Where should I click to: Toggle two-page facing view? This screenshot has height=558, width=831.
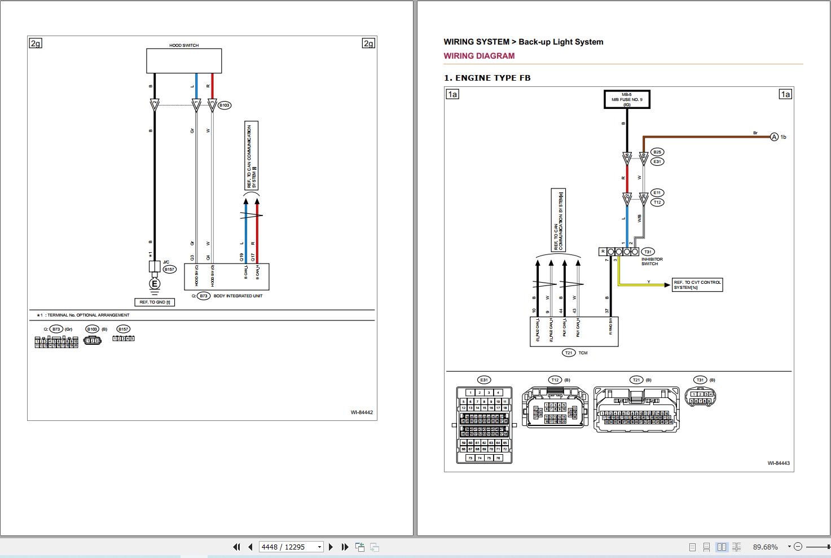(722, 547)
